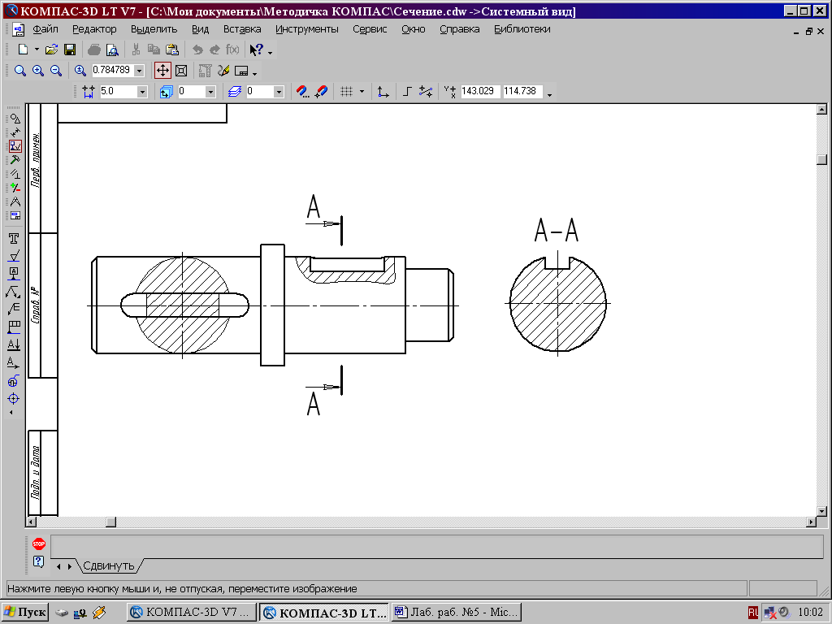Select the center mark tool
This screenshot has height=624, width=832.
pos(14,398)
